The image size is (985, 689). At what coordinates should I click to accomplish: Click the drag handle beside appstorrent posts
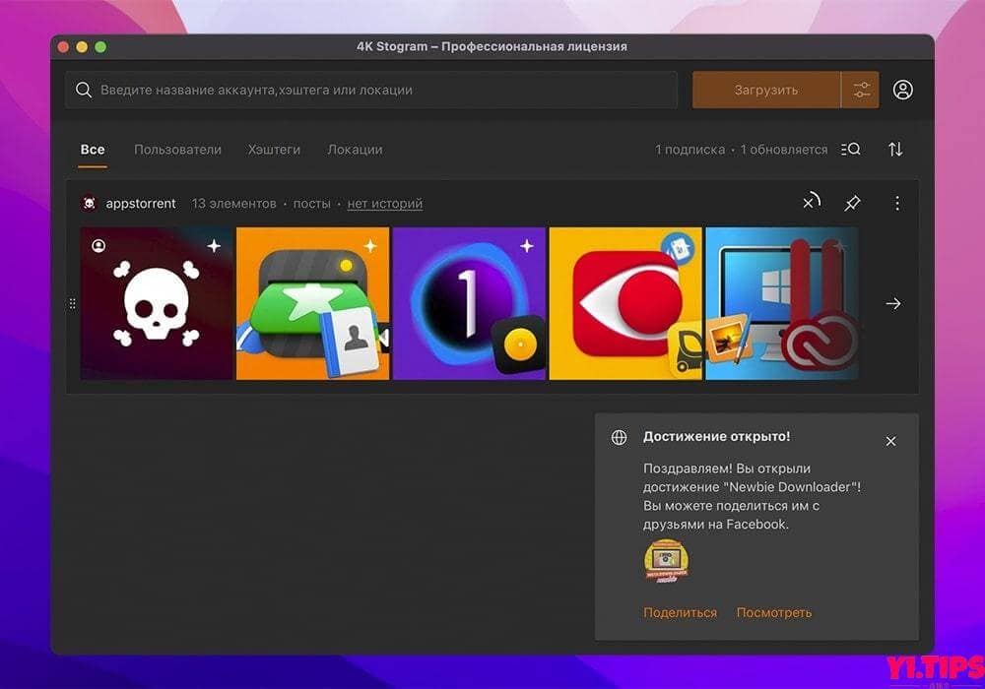click(x=72, y=303)
